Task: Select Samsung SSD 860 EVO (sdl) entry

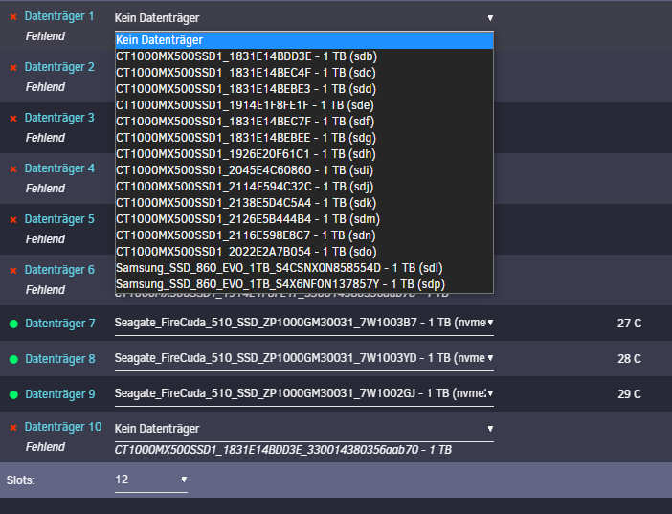Action: click(304, 268)
